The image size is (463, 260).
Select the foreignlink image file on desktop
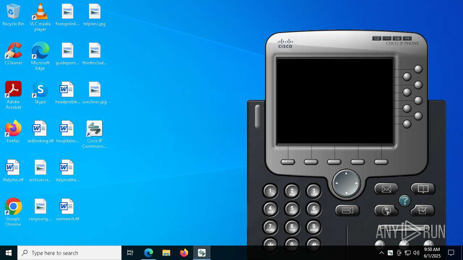coord(67,16)
